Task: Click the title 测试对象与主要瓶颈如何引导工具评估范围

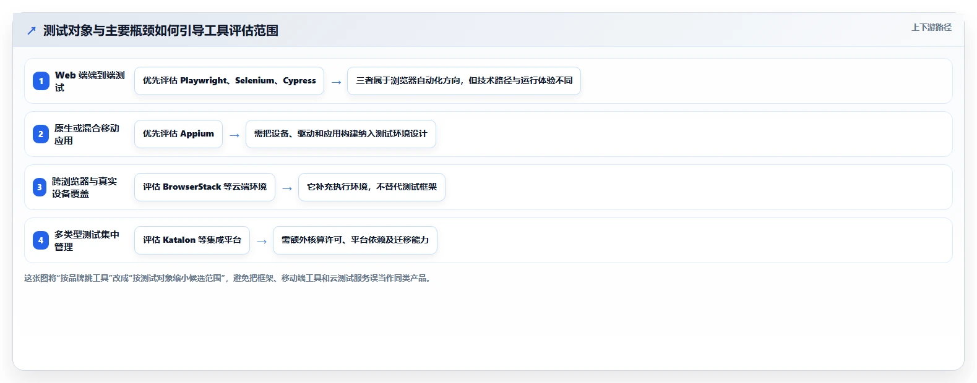Action: coord(161,30)
